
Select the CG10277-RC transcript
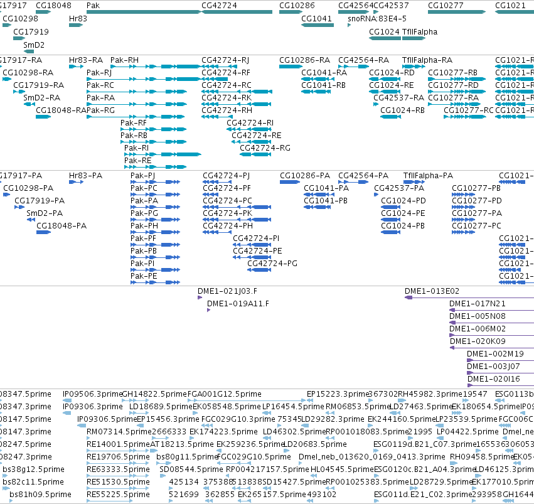[x=465, y=117]
